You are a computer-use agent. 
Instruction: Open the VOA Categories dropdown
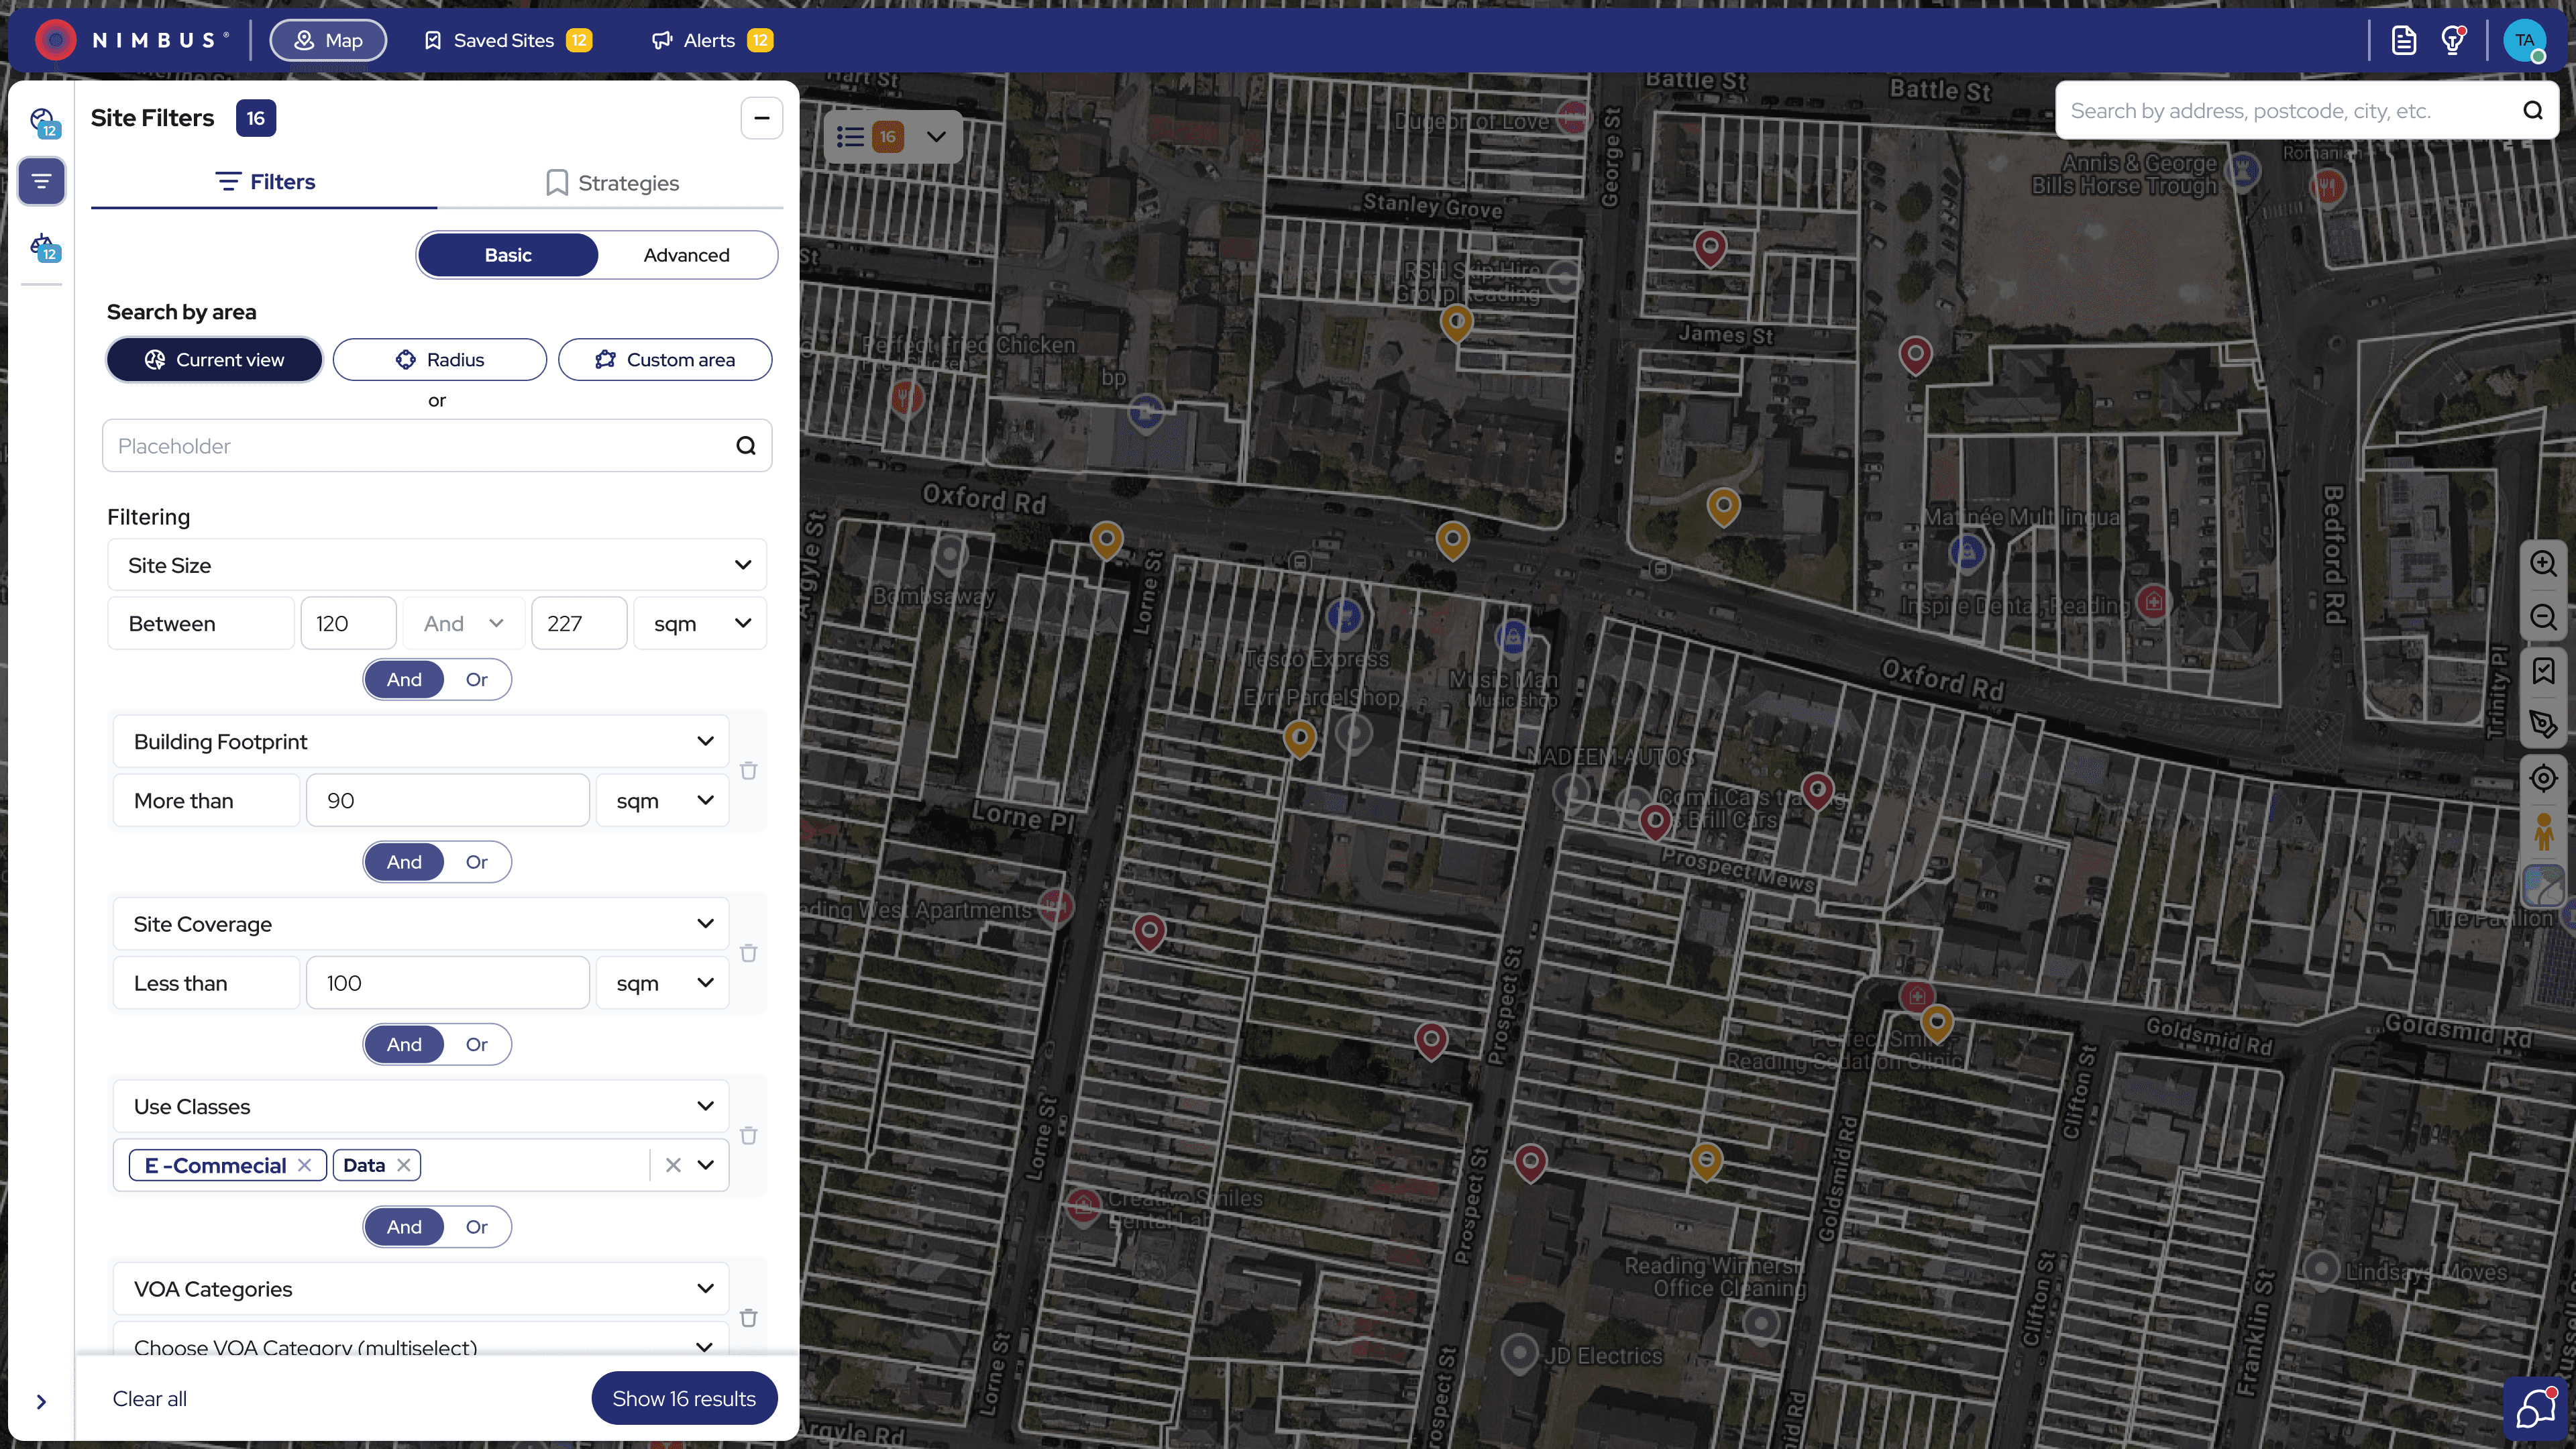click(x=705, y=1289)
